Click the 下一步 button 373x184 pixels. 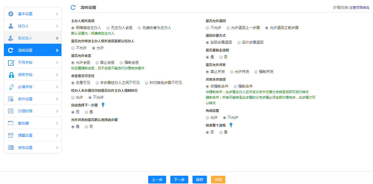(179, 180)
